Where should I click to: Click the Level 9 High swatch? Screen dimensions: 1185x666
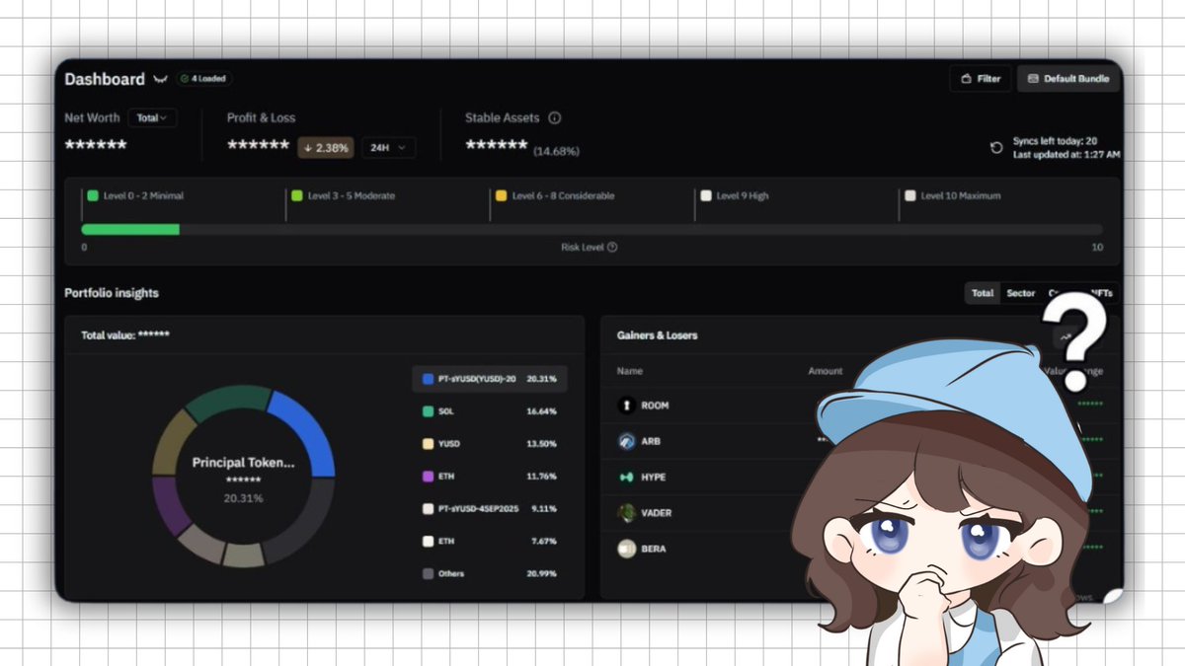tap(706, 195)
